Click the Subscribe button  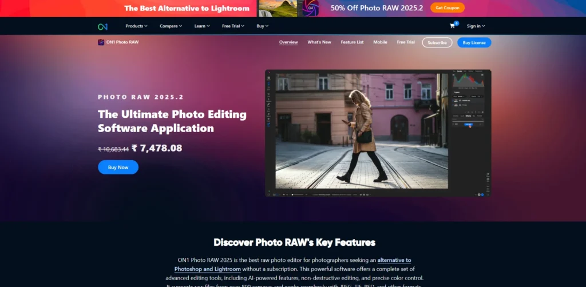437,42
